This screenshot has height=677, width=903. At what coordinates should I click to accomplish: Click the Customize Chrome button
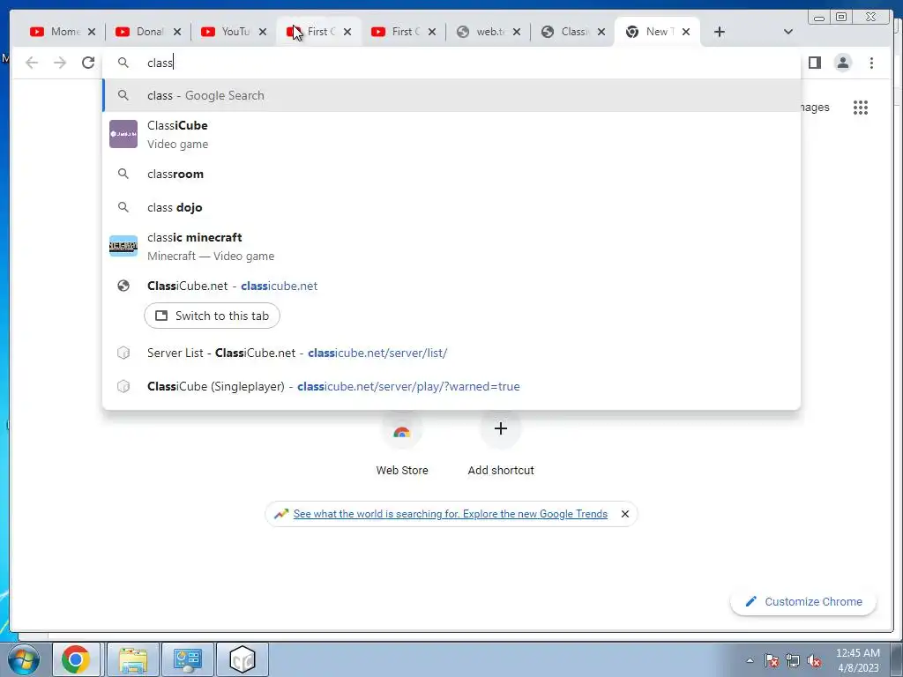point(803,601)
